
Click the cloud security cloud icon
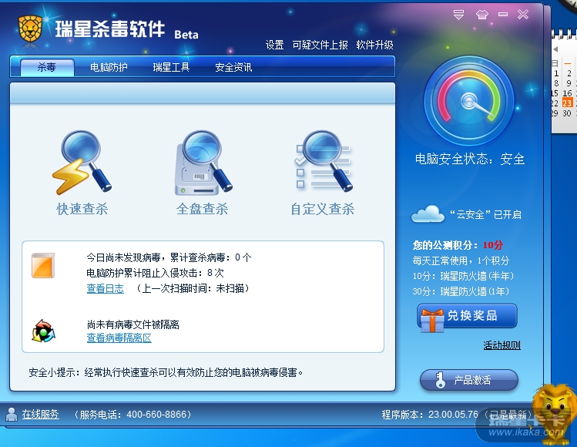(x=428, y=214)
